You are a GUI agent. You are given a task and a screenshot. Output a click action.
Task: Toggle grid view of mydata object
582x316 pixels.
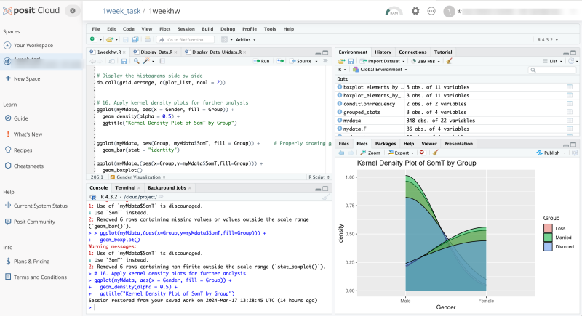click(x=570, y=121)
